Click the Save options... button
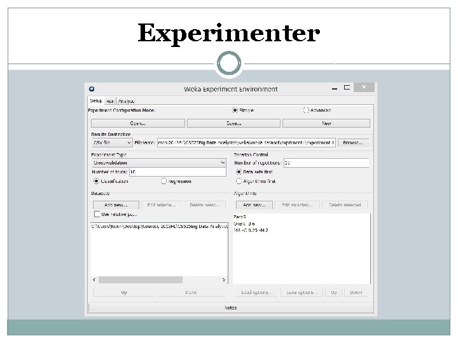This screenshot has height=343, width=458. pyautogui.click(x=302, y=292)
